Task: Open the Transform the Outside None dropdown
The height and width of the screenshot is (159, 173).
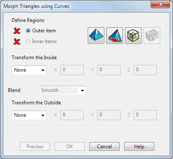Action: [x=29, y=115]
